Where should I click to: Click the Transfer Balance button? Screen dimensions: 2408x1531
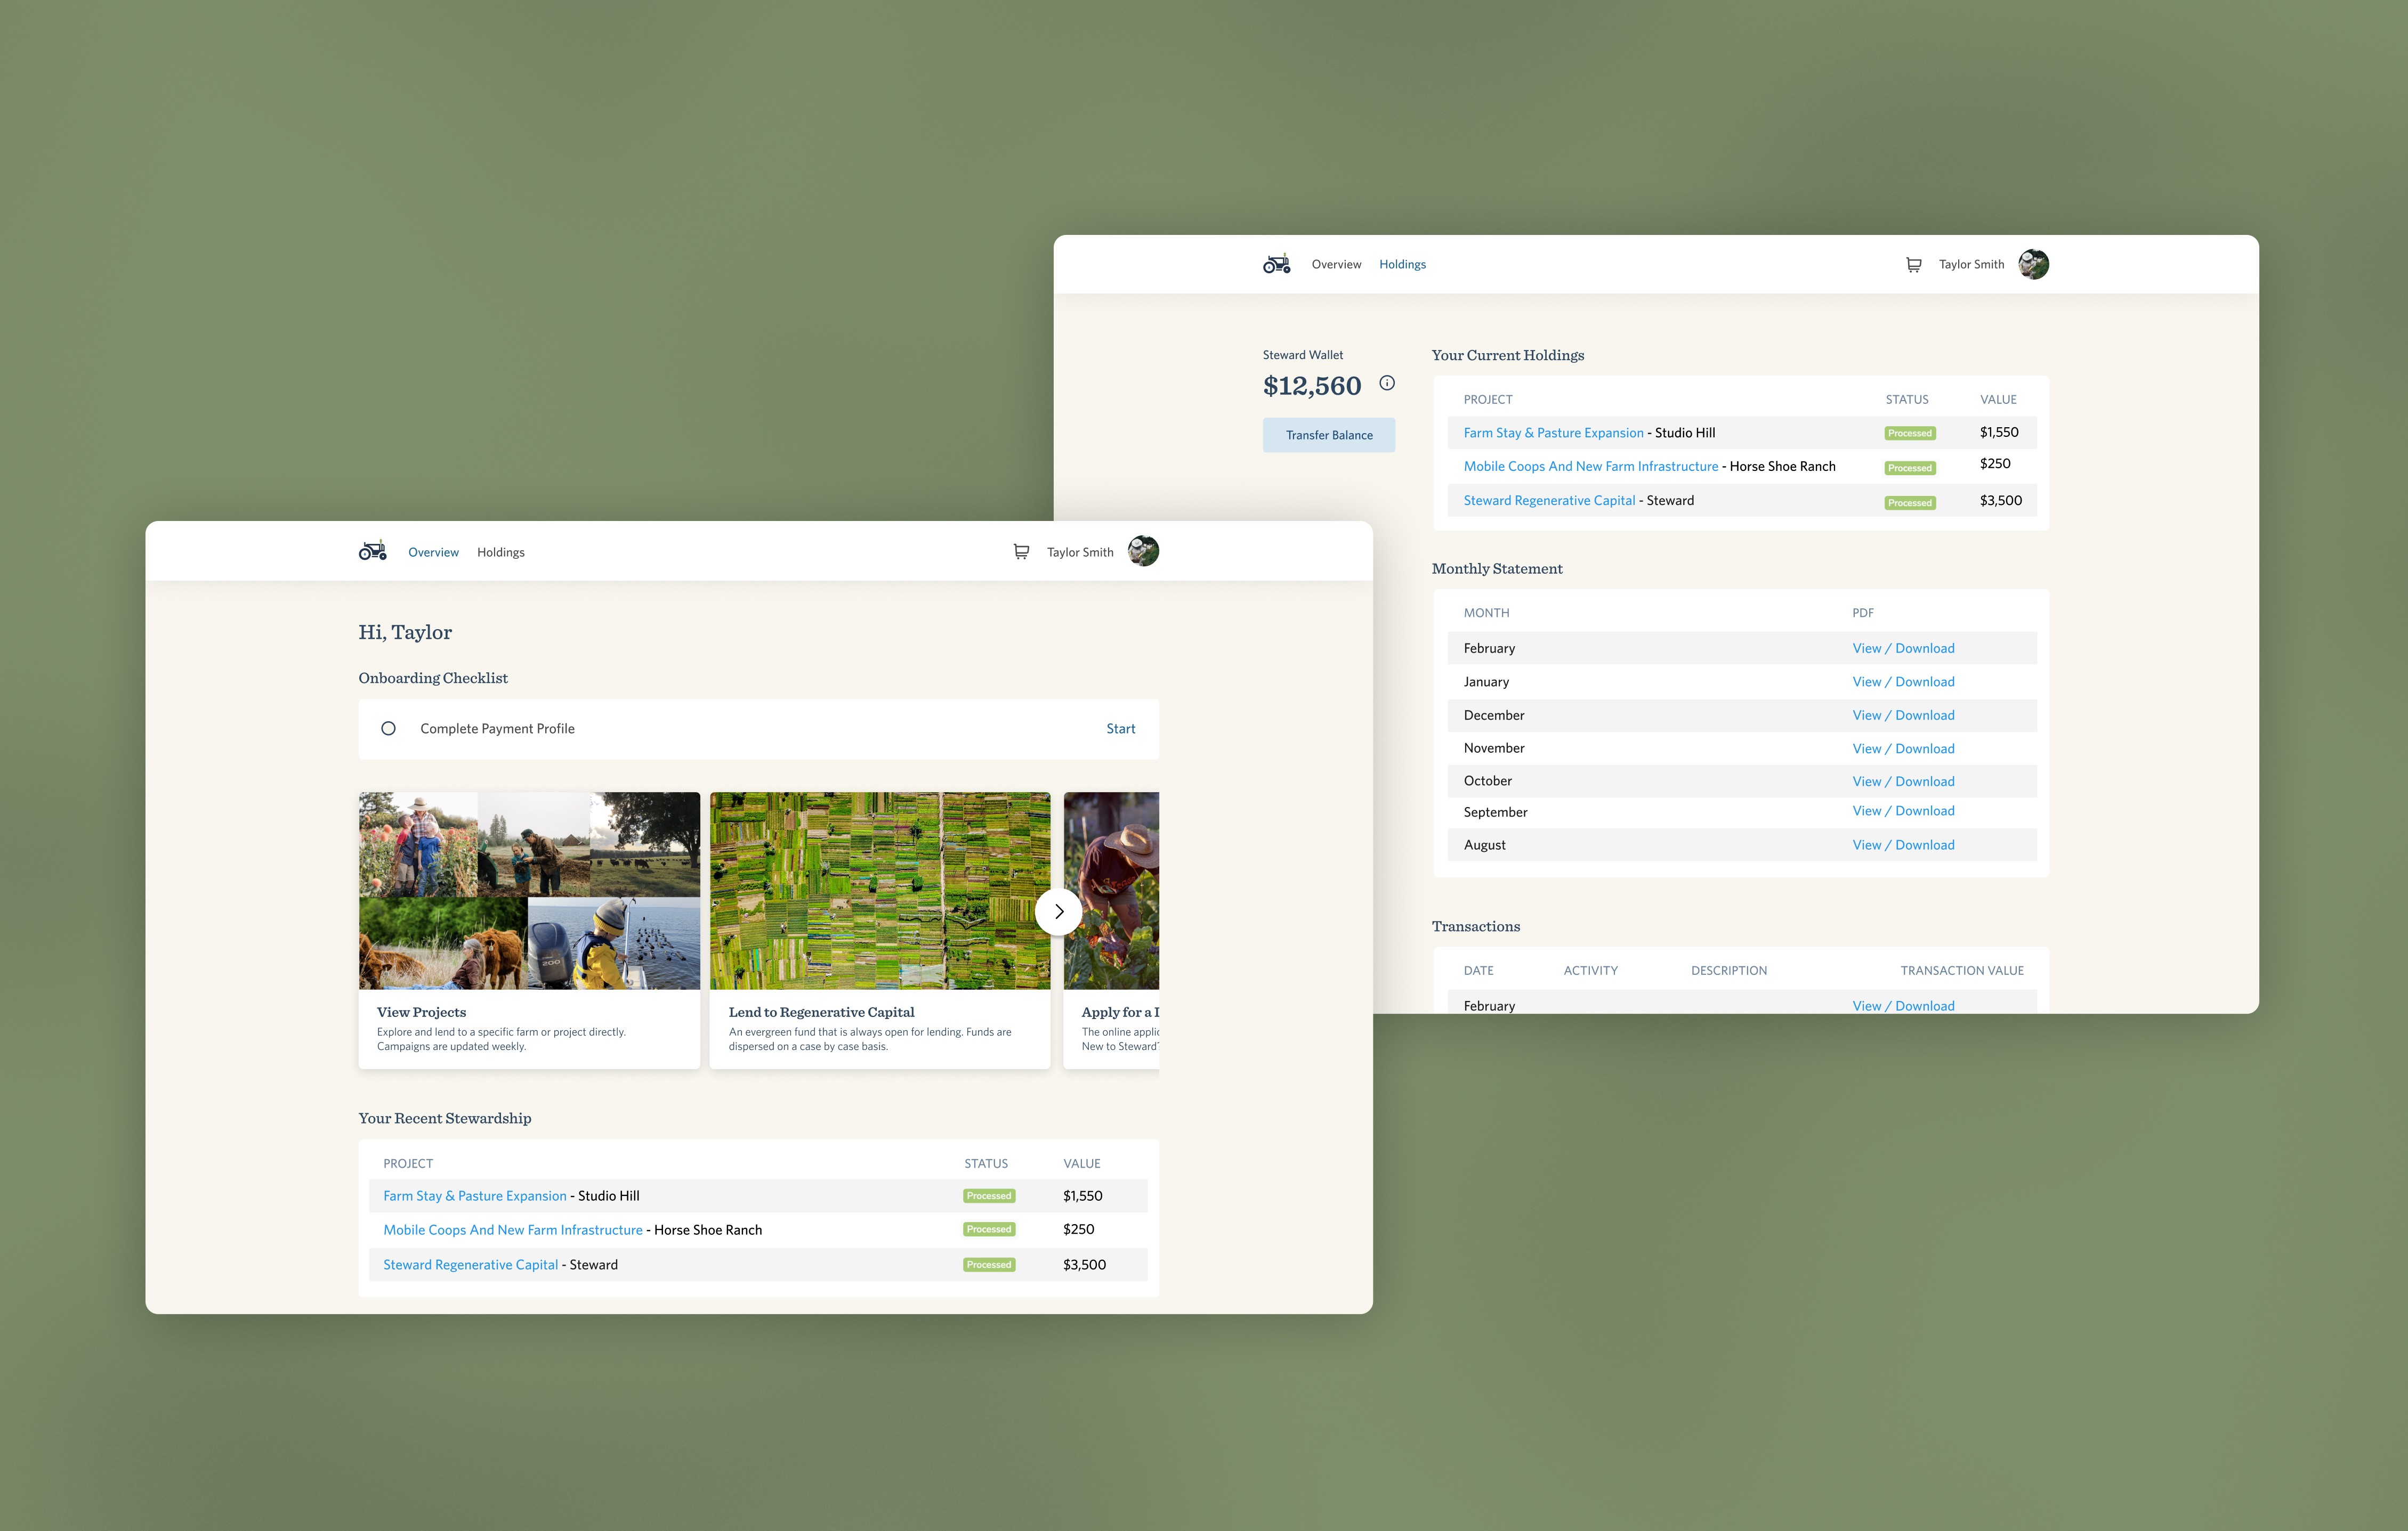(1328, 435)
